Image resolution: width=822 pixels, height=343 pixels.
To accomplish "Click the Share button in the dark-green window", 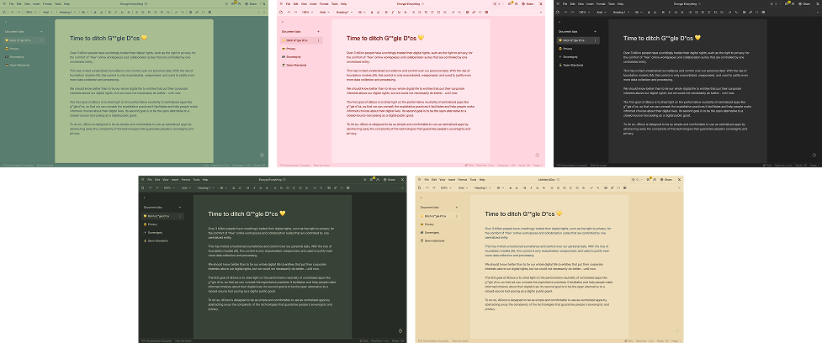I will pos(390,179).
